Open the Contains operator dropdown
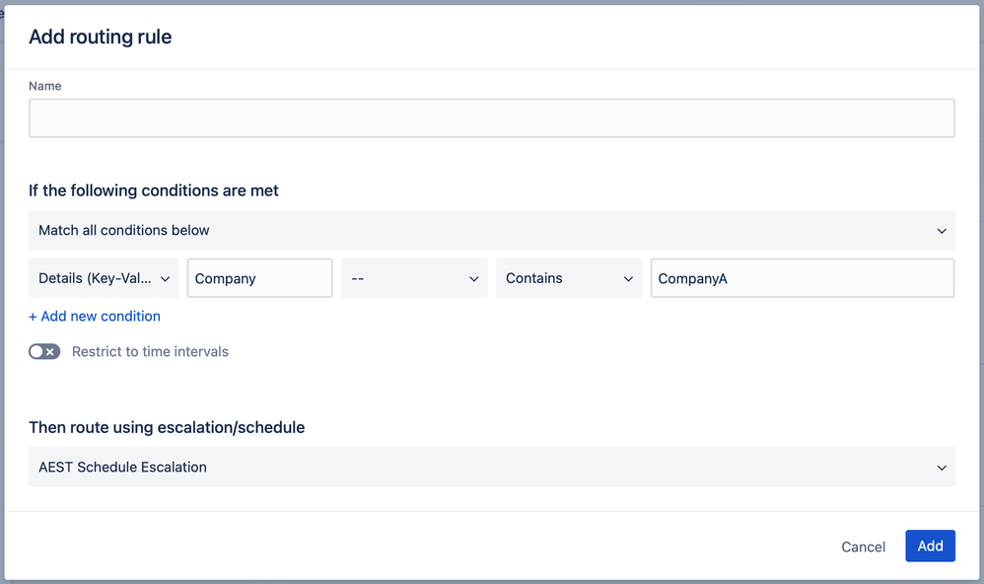 569,278
